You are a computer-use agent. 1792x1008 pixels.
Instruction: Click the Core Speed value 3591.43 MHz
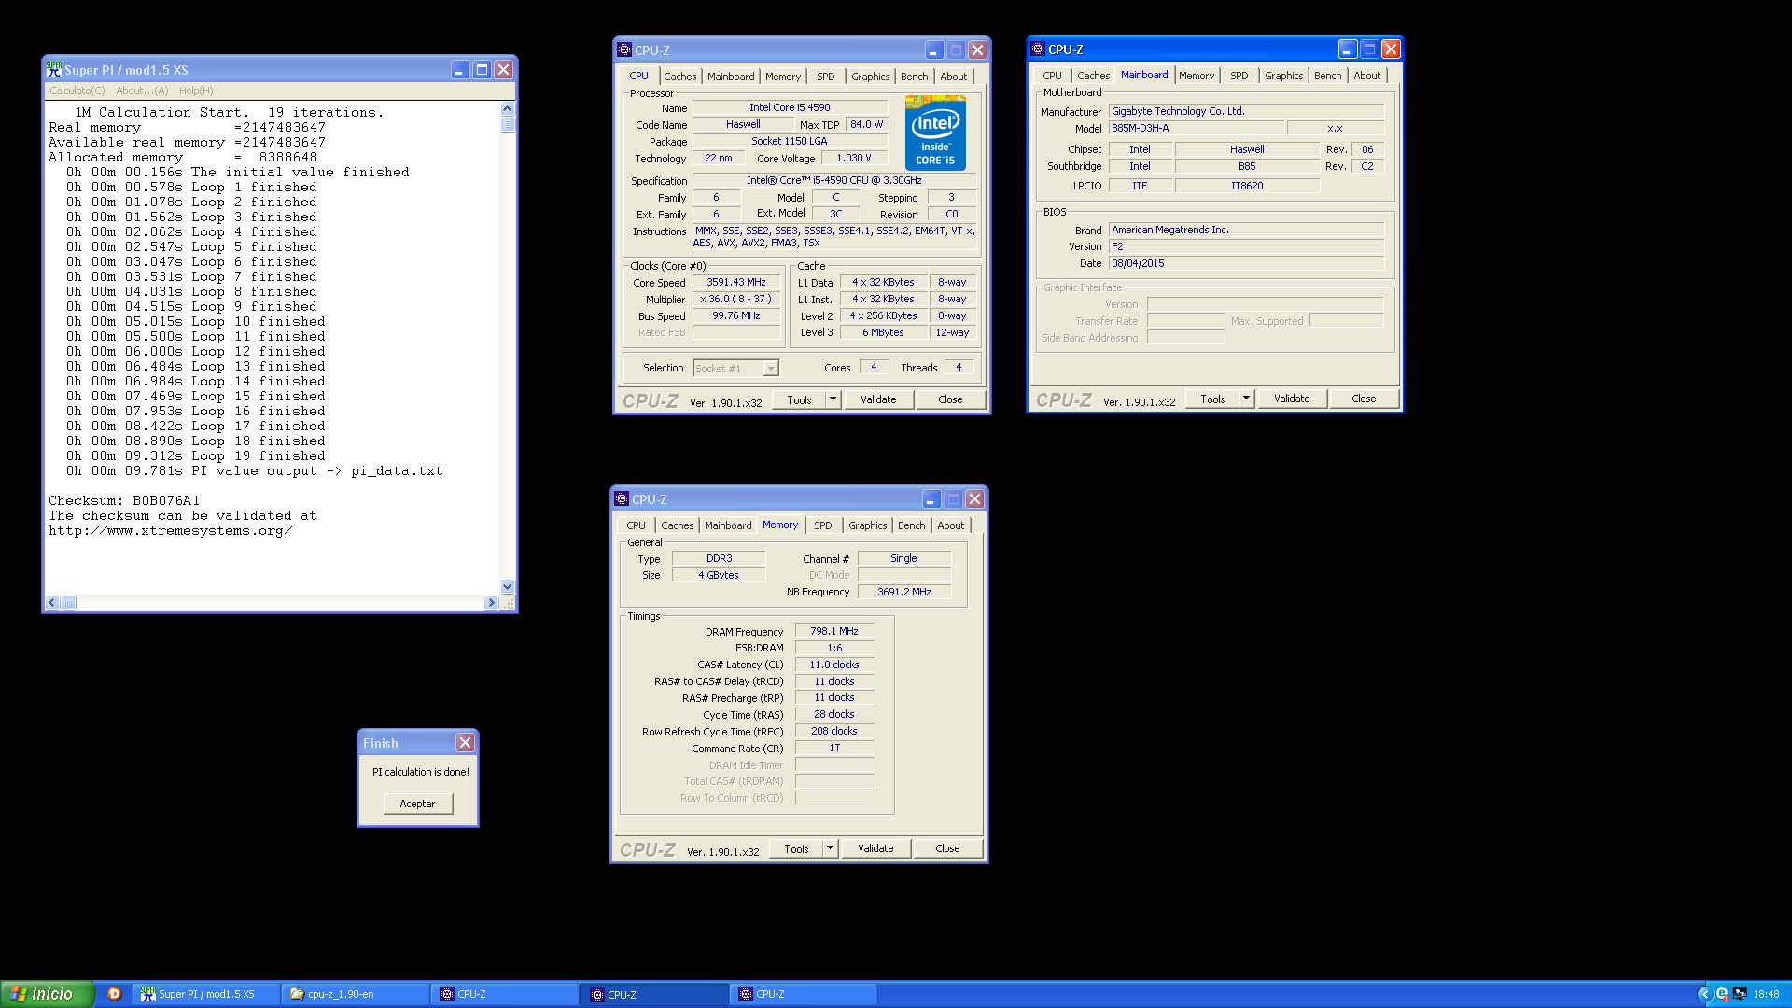pos(736,282)
